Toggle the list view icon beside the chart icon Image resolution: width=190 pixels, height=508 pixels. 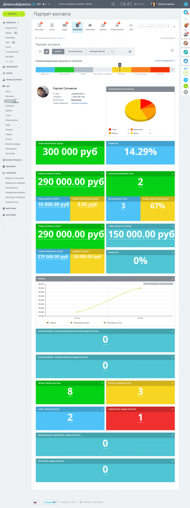[x=40, y=52]
